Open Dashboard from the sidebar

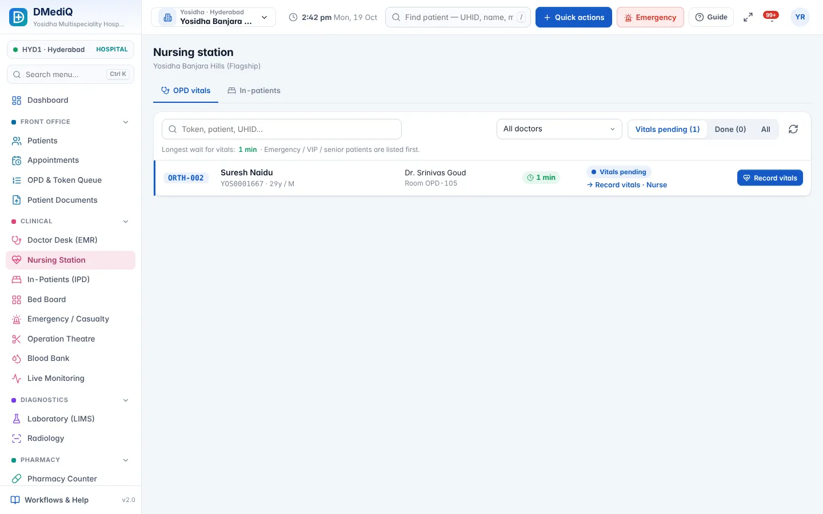point(70,100)
